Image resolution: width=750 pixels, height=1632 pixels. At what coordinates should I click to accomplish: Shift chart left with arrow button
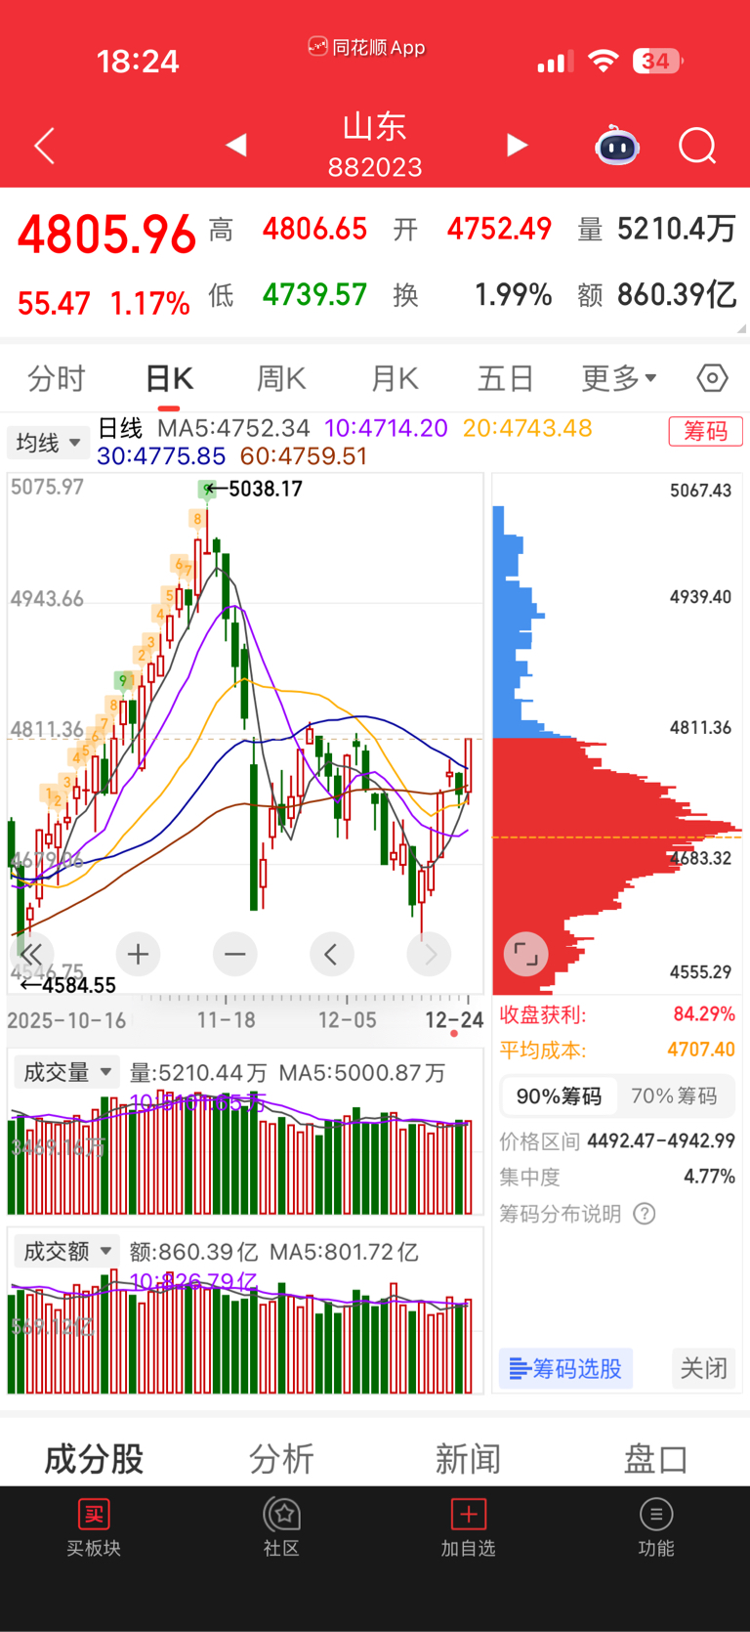tap(331, 954)
